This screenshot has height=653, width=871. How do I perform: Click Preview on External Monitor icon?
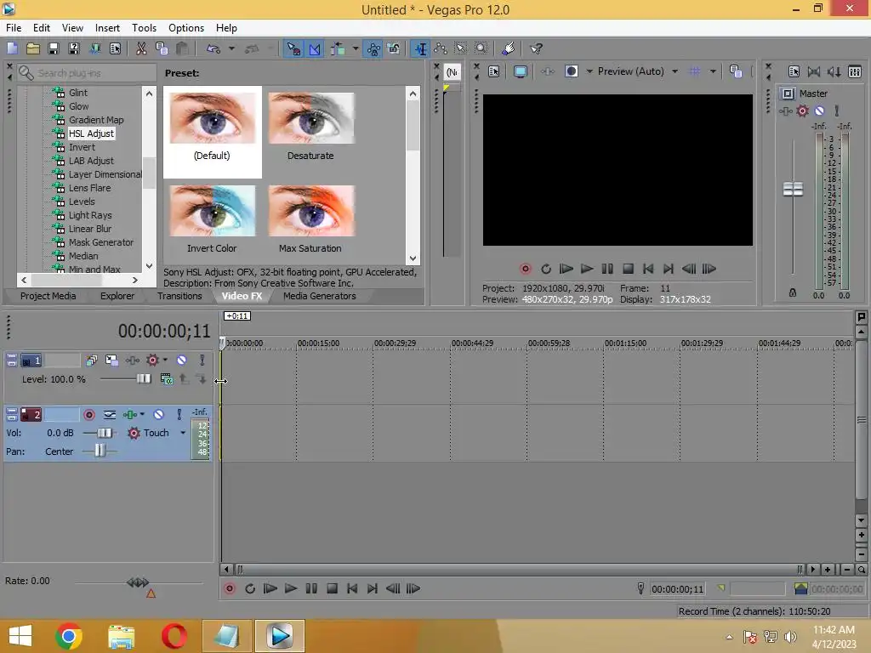click(x=521, y=71)
